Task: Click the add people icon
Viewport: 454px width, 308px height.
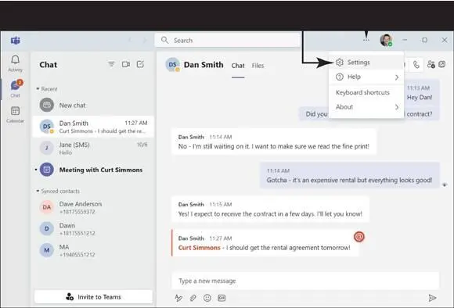Action: point(431,64)
